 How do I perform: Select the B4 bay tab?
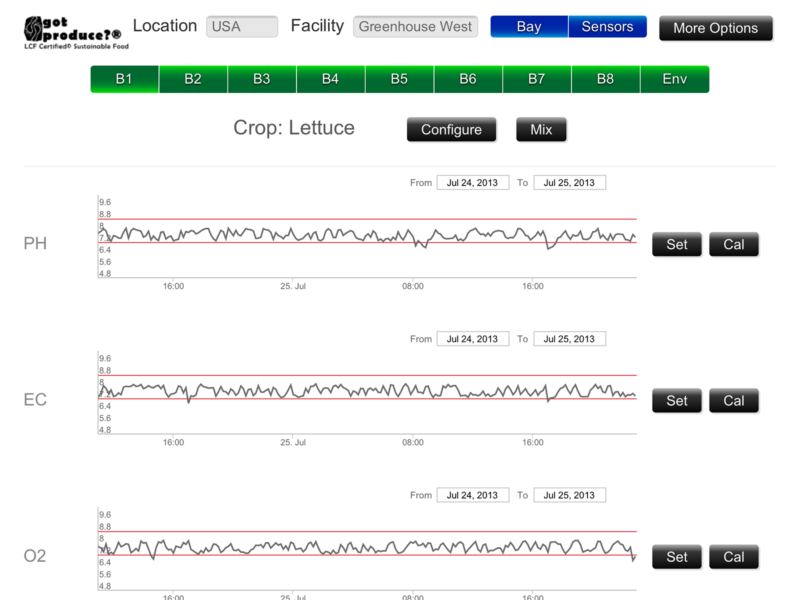click(330, 79)
